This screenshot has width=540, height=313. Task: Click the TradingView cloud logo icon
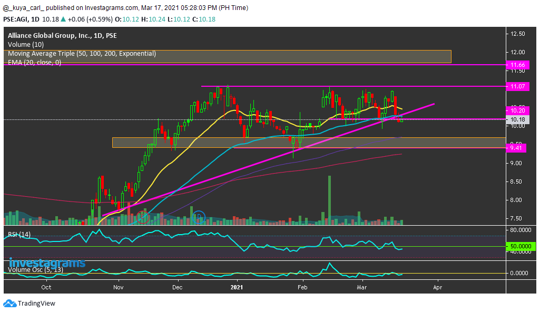pyautogui.click(x=9, y=304)
